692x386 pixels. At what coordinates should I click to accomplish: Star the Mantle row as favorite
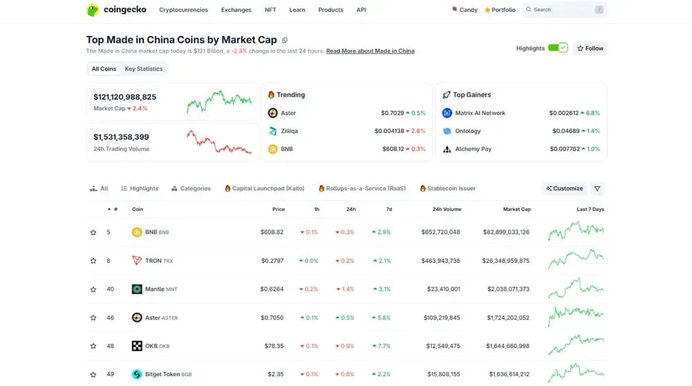(x=93, y=289)
